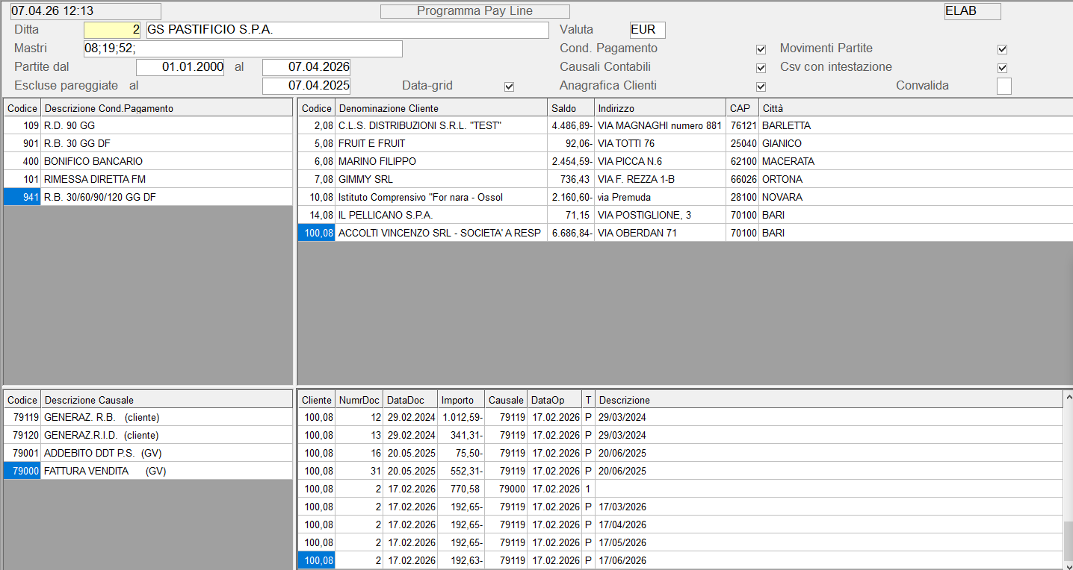
Task: Click the Denominazione Cliente column header
Action: click(x=441, y=108)
